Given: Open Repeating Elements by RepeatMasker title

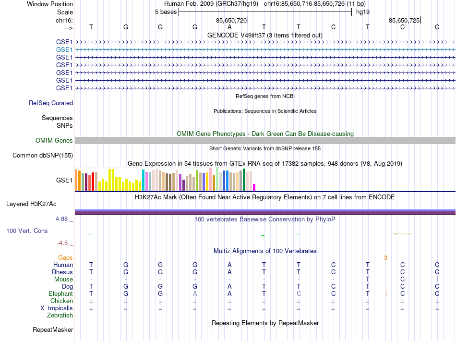Looking at the screenshot, I should (265, 323).
